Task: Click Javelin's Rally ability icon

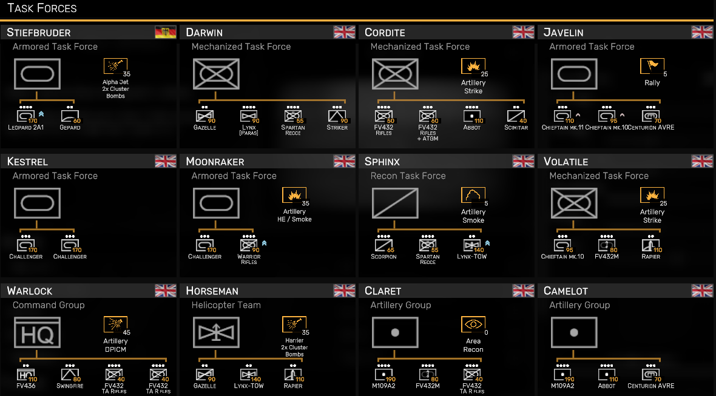Action: pos(652,66)
